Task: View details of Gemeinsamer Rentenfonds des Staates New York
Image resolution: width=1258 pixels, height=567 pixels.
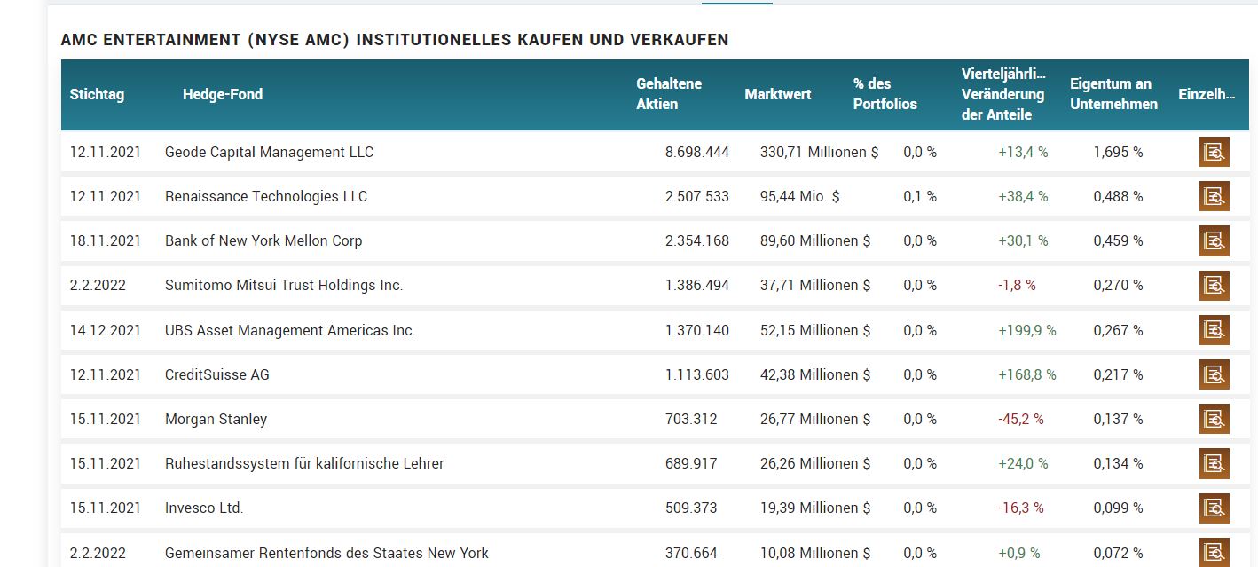Action: point(1215,551)
